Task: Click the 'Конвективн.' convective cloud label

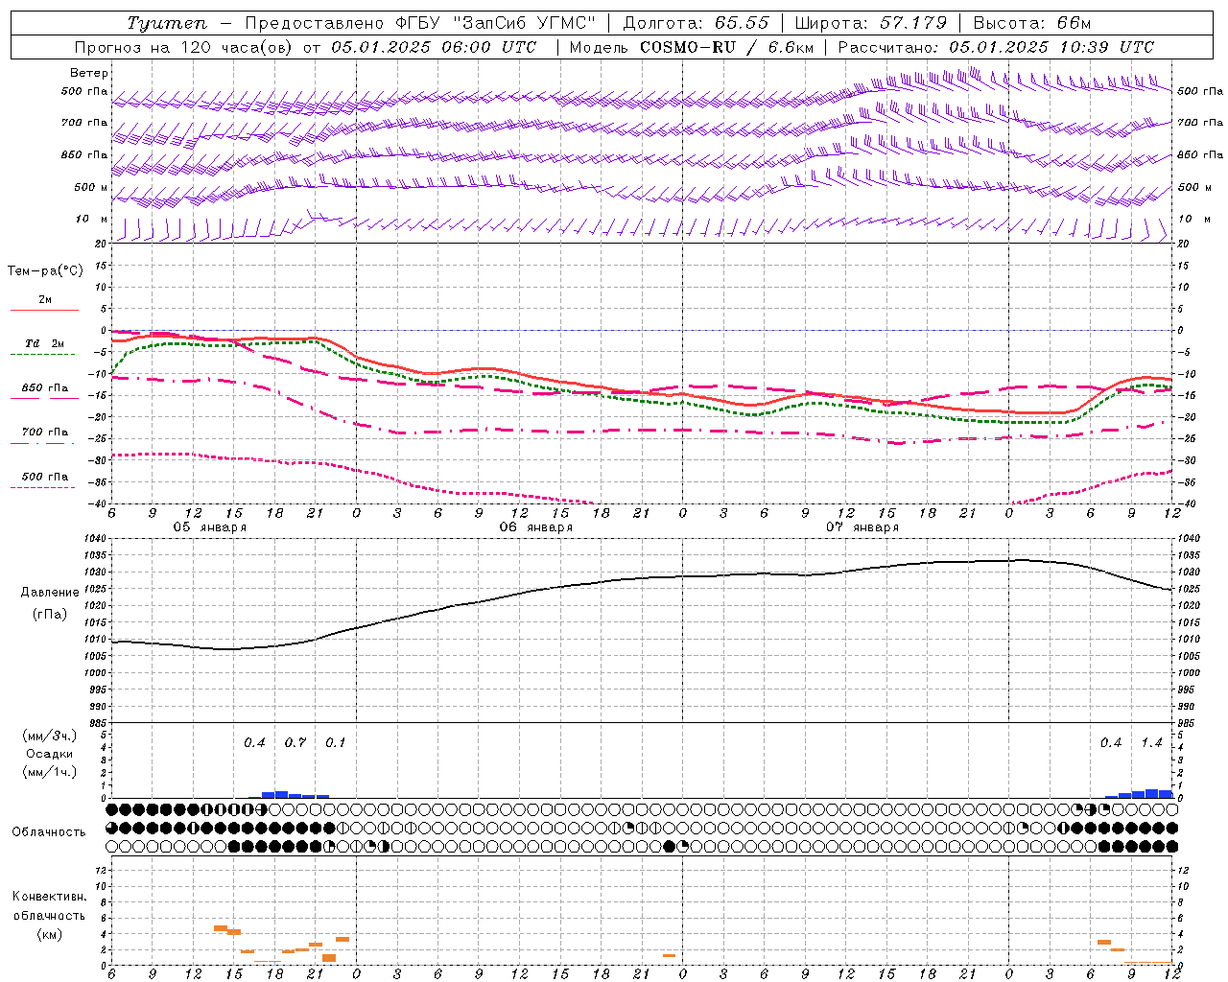Action: [49, 897]
